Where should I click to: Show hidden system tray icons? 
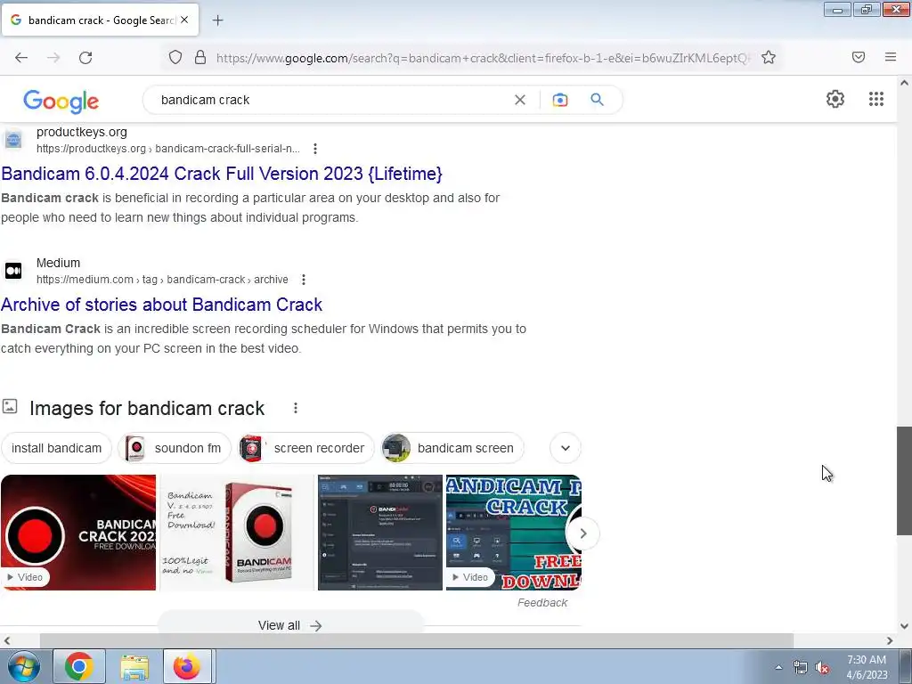point(778,667)
